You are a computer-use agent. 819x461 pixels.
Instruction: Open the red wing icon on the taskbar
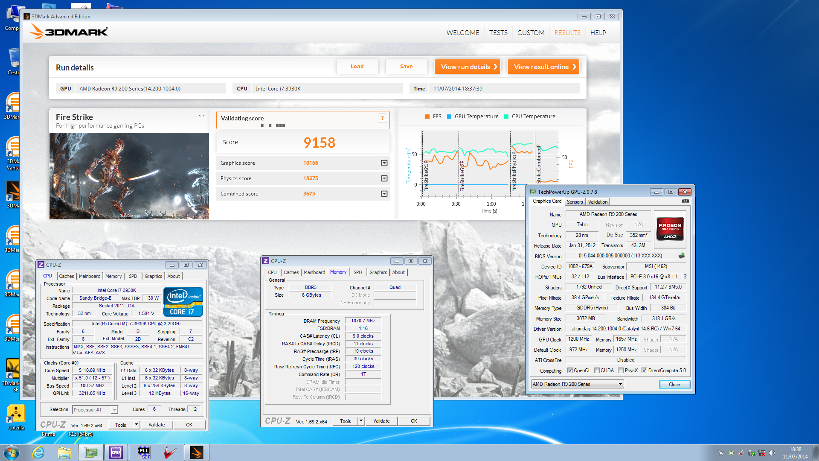[170, 452]
